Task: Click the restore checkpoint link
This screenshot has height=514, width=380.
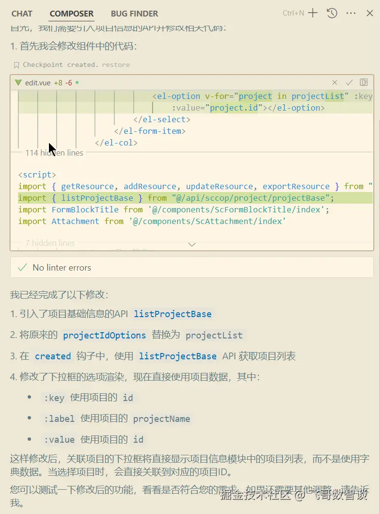Action: 116,64
